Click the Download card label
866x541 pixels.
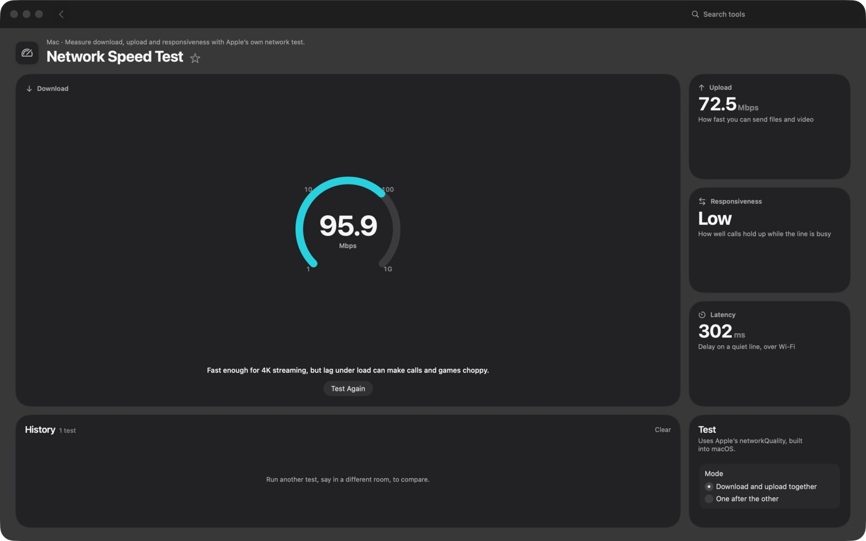(53, 89)
